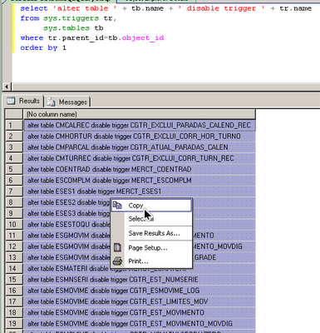This screenshot has width=320, height=333.
Task: Click the printer icon beside Print...
Action: coord(118,261)
